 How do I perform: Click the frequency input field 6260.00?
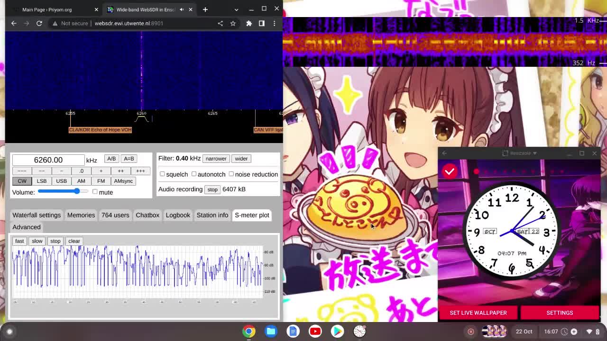coord(48,160)
